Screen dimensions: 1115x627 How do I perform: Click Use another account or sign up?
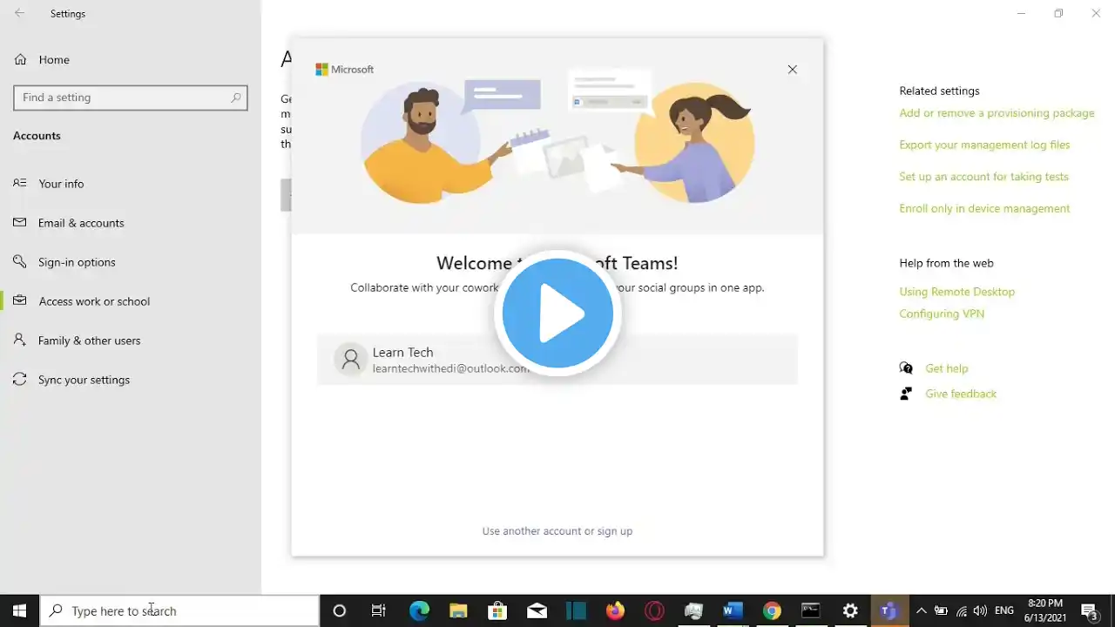tap(557, 531)
